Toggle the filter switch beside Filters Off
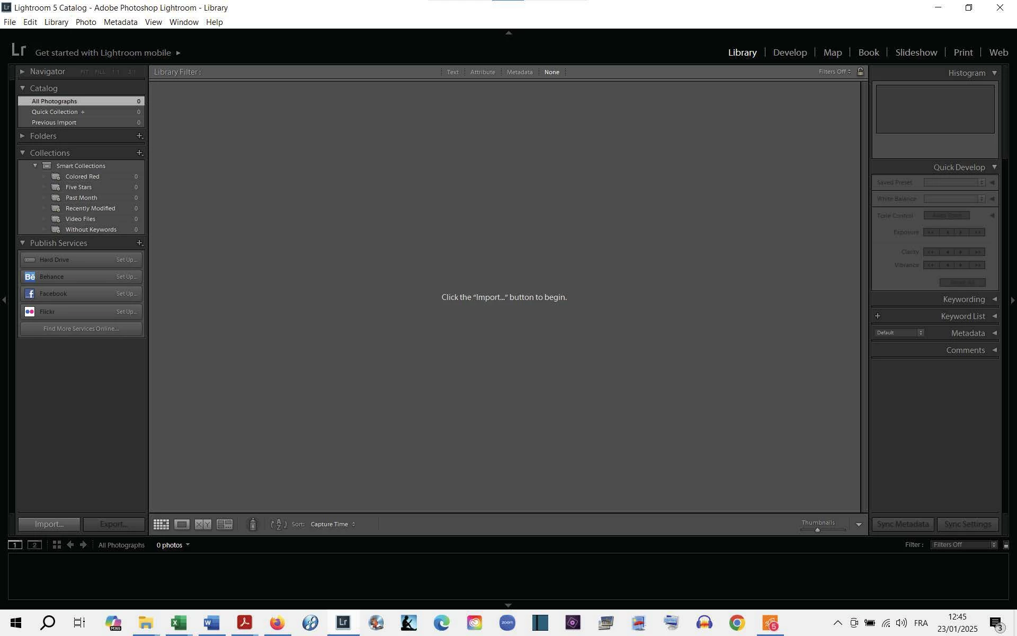Image resolution: width=1017 pixels, height=636 pixels. coord(1006,545)
